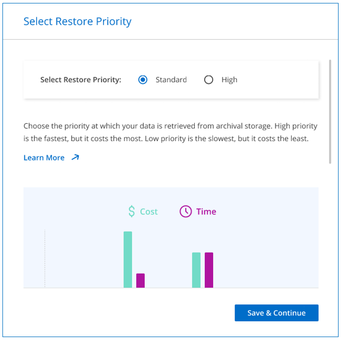Click the dialog's vertical scrollbar
Viewport: 341px width, 342px height.
click(330, 111)
